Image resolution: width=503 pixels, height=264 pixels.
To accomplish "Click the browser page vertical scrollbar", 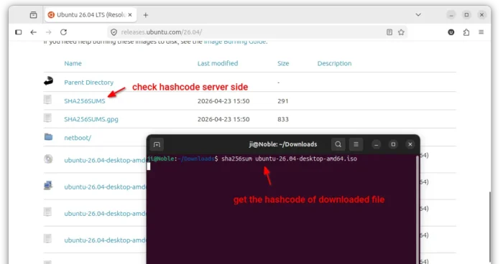I will coord(489,227).
